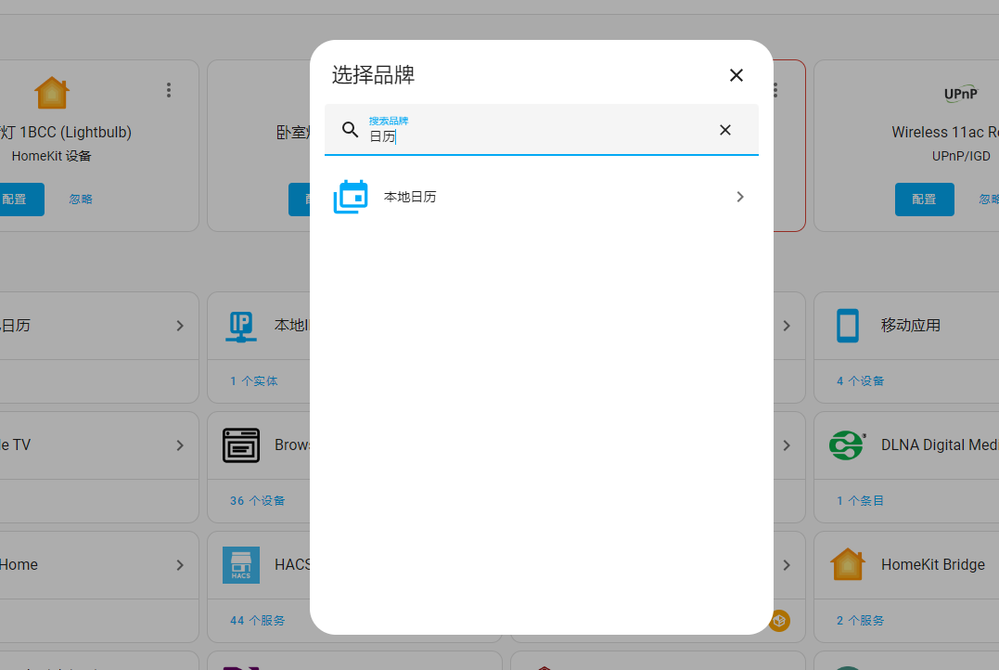This screenshot has height=670, width=999.
Task: Click the Local Calendar icon in results
Action: click(351, 197)
